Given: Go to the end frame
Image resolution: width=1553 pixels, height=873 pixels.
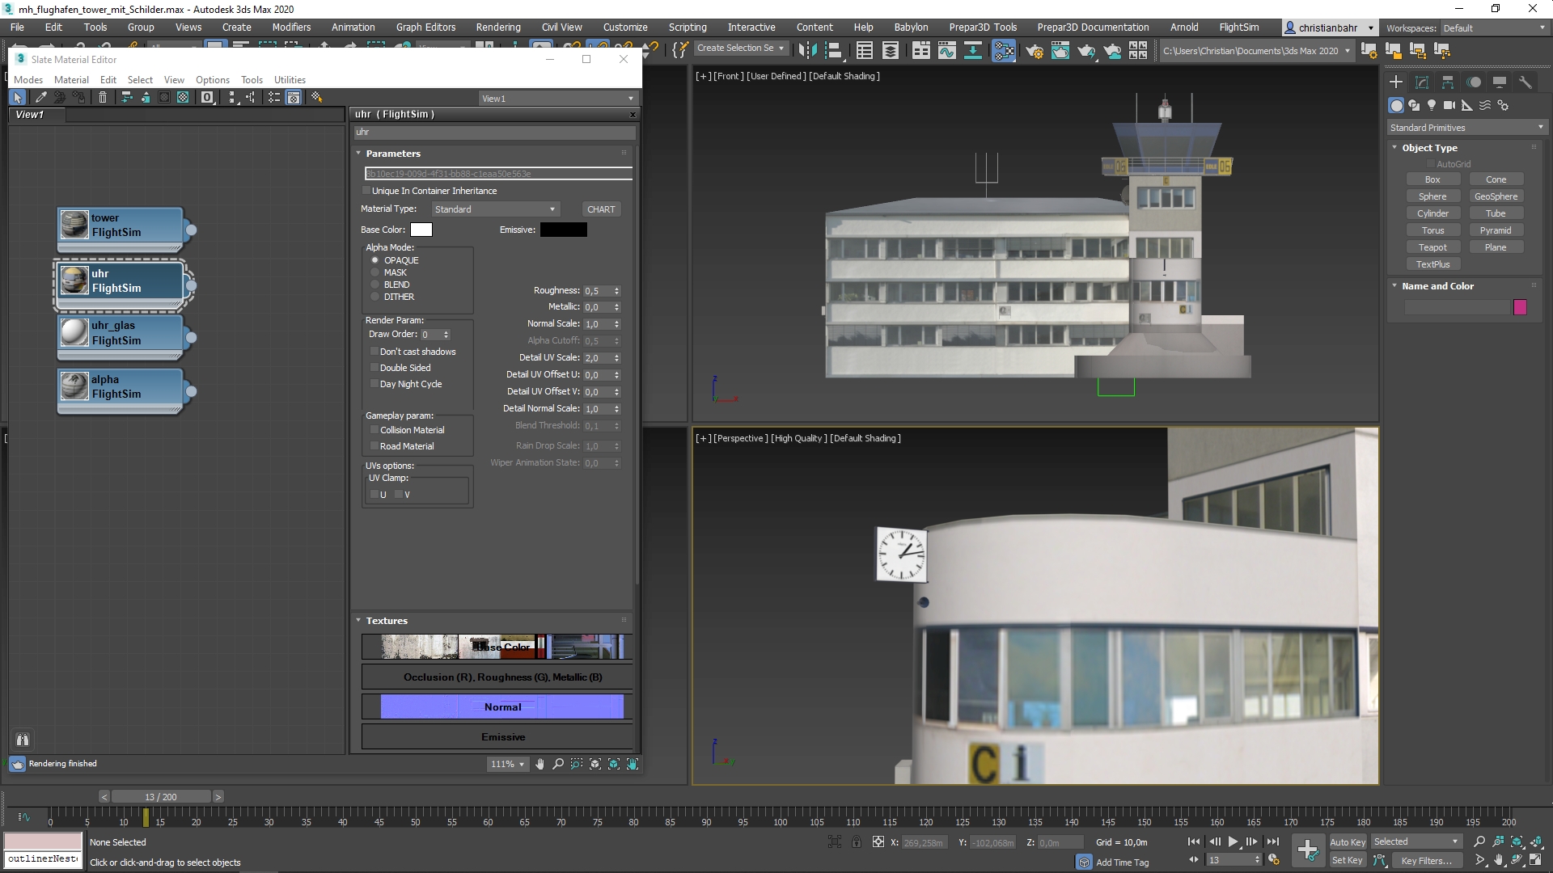Looking at the screenshot, I should (1272, 841).
